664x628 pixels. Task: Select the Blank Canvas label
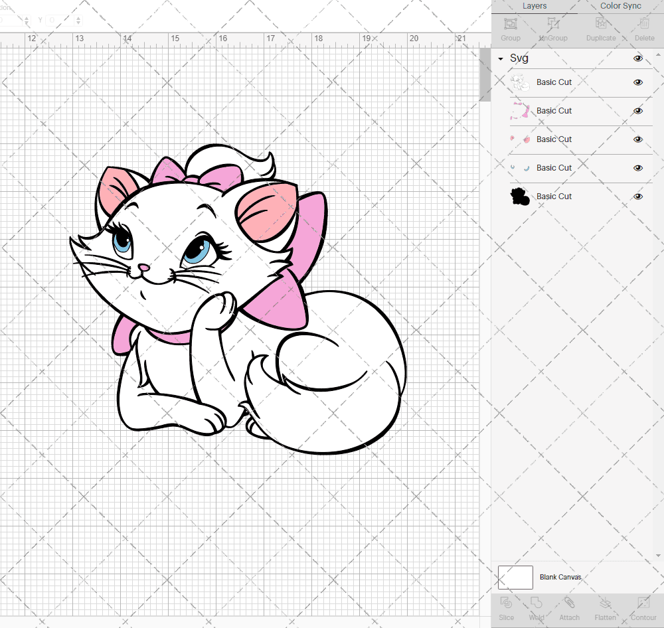pyautogui.click(x=560, y=577)
